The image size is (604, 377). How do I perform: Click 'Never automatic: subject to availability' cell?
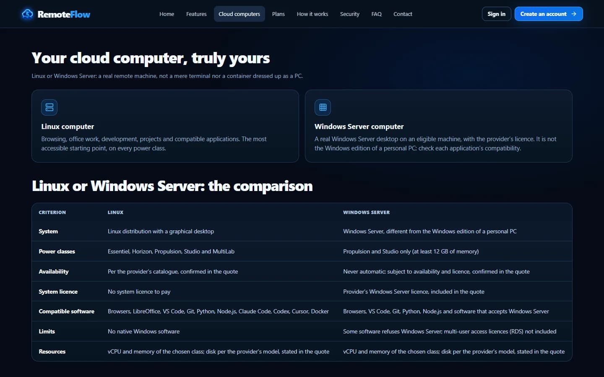436,271
